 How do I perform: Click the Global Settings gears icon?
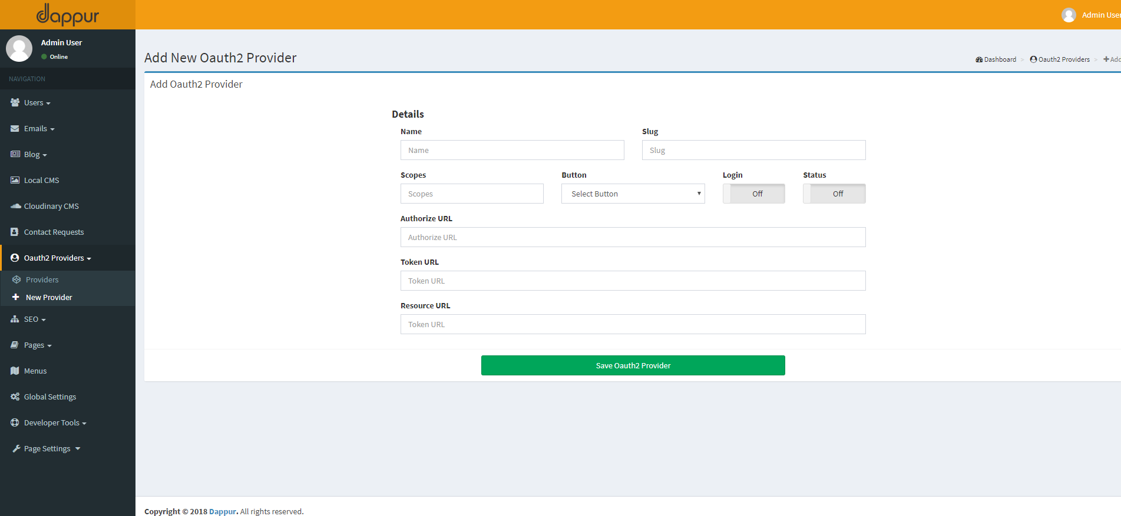15,397
